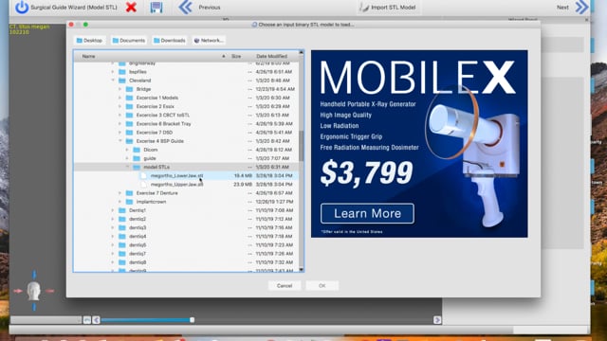
Task: Sort file list by Size column
Action: point(236,57)
